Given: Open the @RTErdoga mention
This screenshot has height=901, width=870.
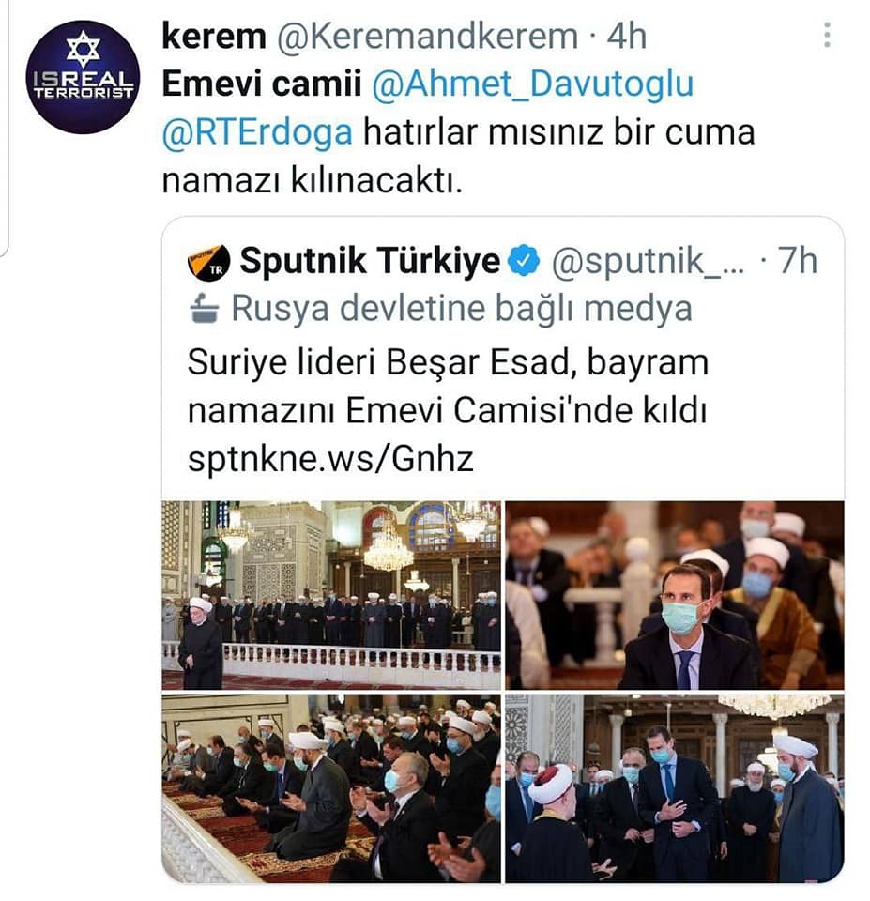Looking at the screenshot, I should coord(257,132).
